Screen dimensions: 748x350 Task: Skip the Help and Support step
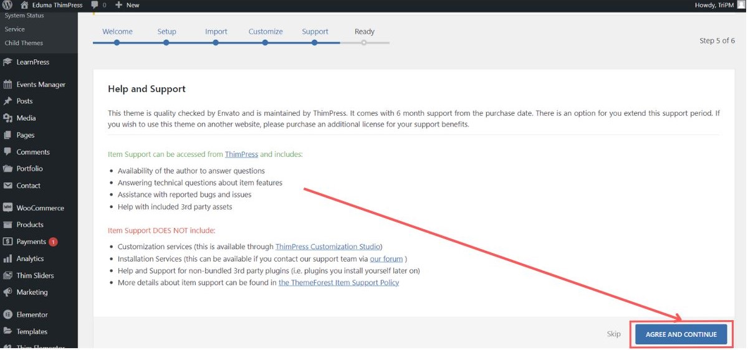click(x=613, y=334)
